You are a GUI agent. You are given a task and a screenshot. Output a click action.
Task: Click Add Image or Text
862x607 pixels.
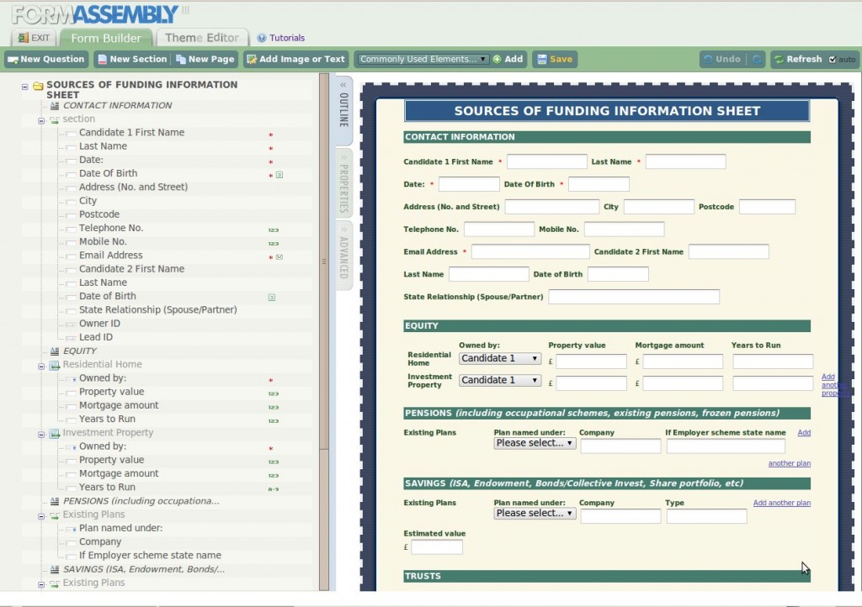(295, 60)
